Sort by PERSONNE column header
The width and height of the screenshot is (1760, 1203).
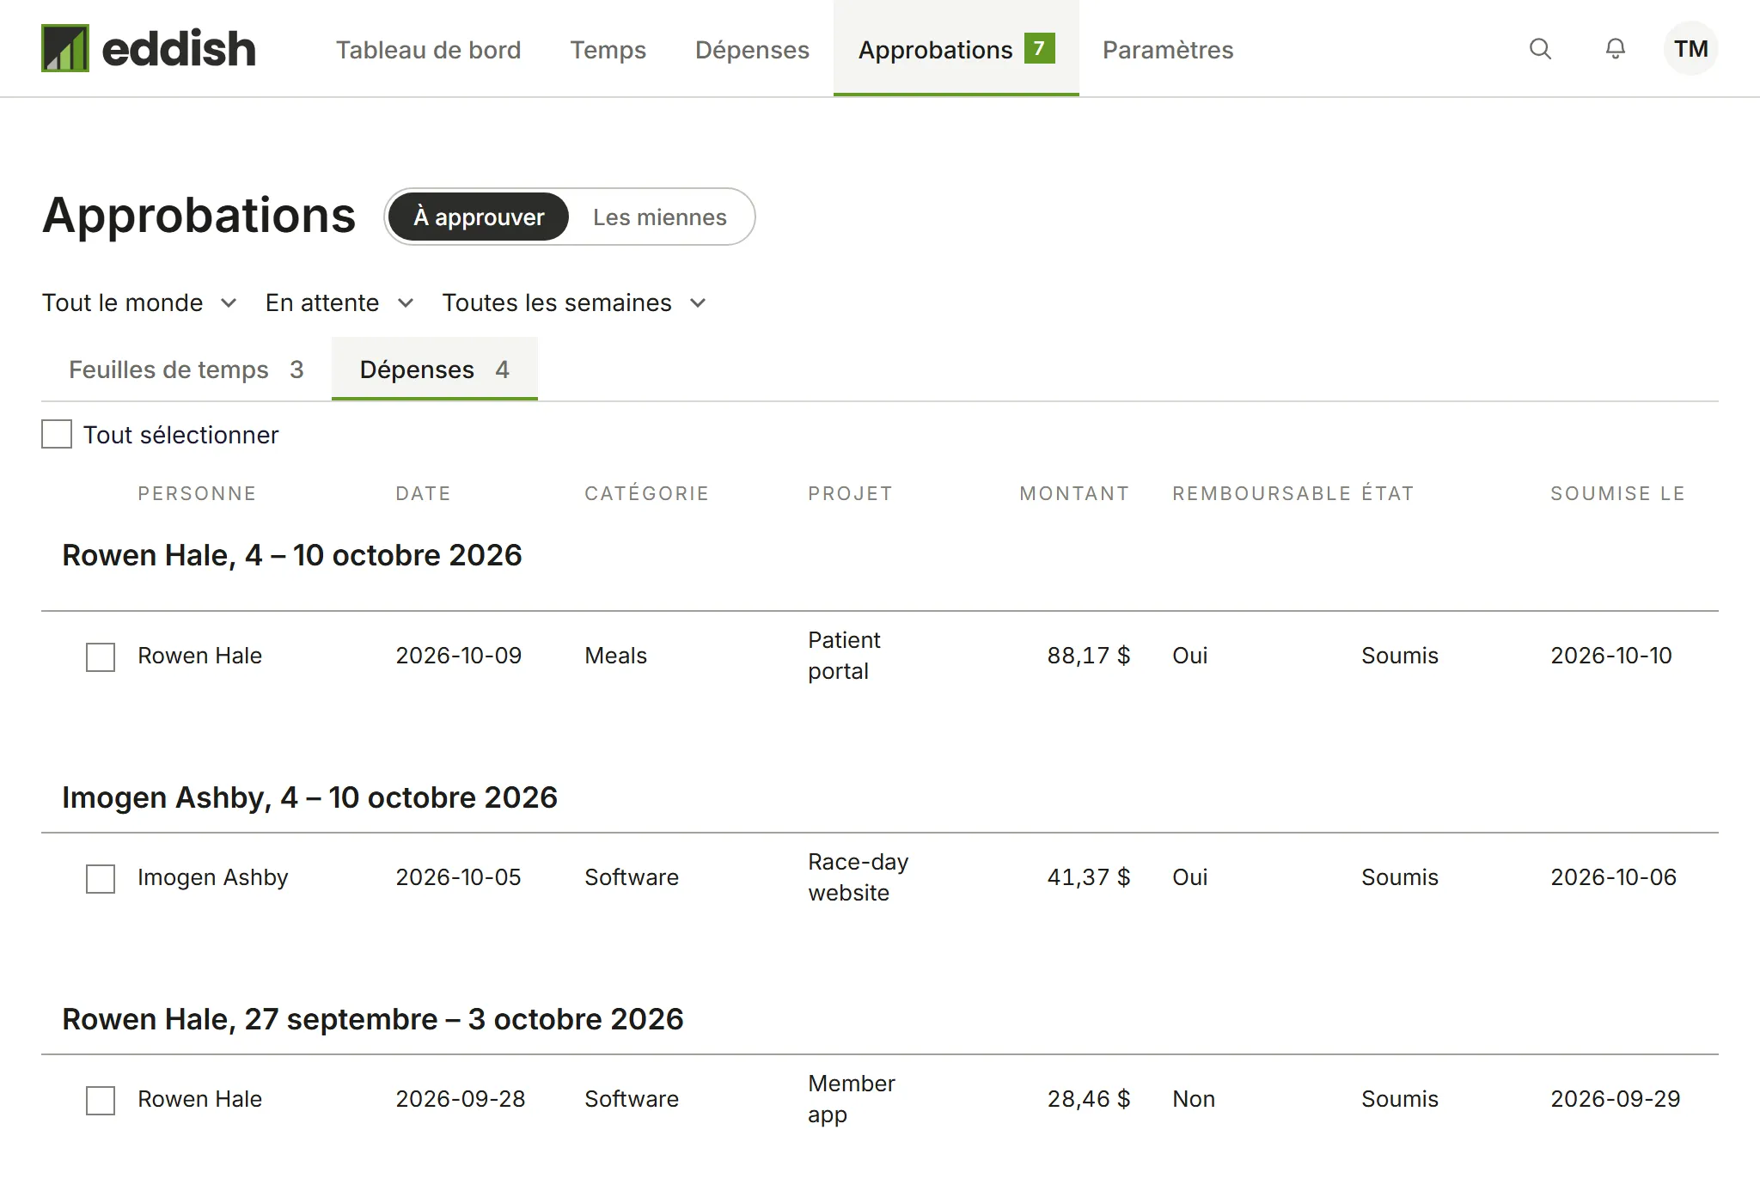(x=197, y=493)
